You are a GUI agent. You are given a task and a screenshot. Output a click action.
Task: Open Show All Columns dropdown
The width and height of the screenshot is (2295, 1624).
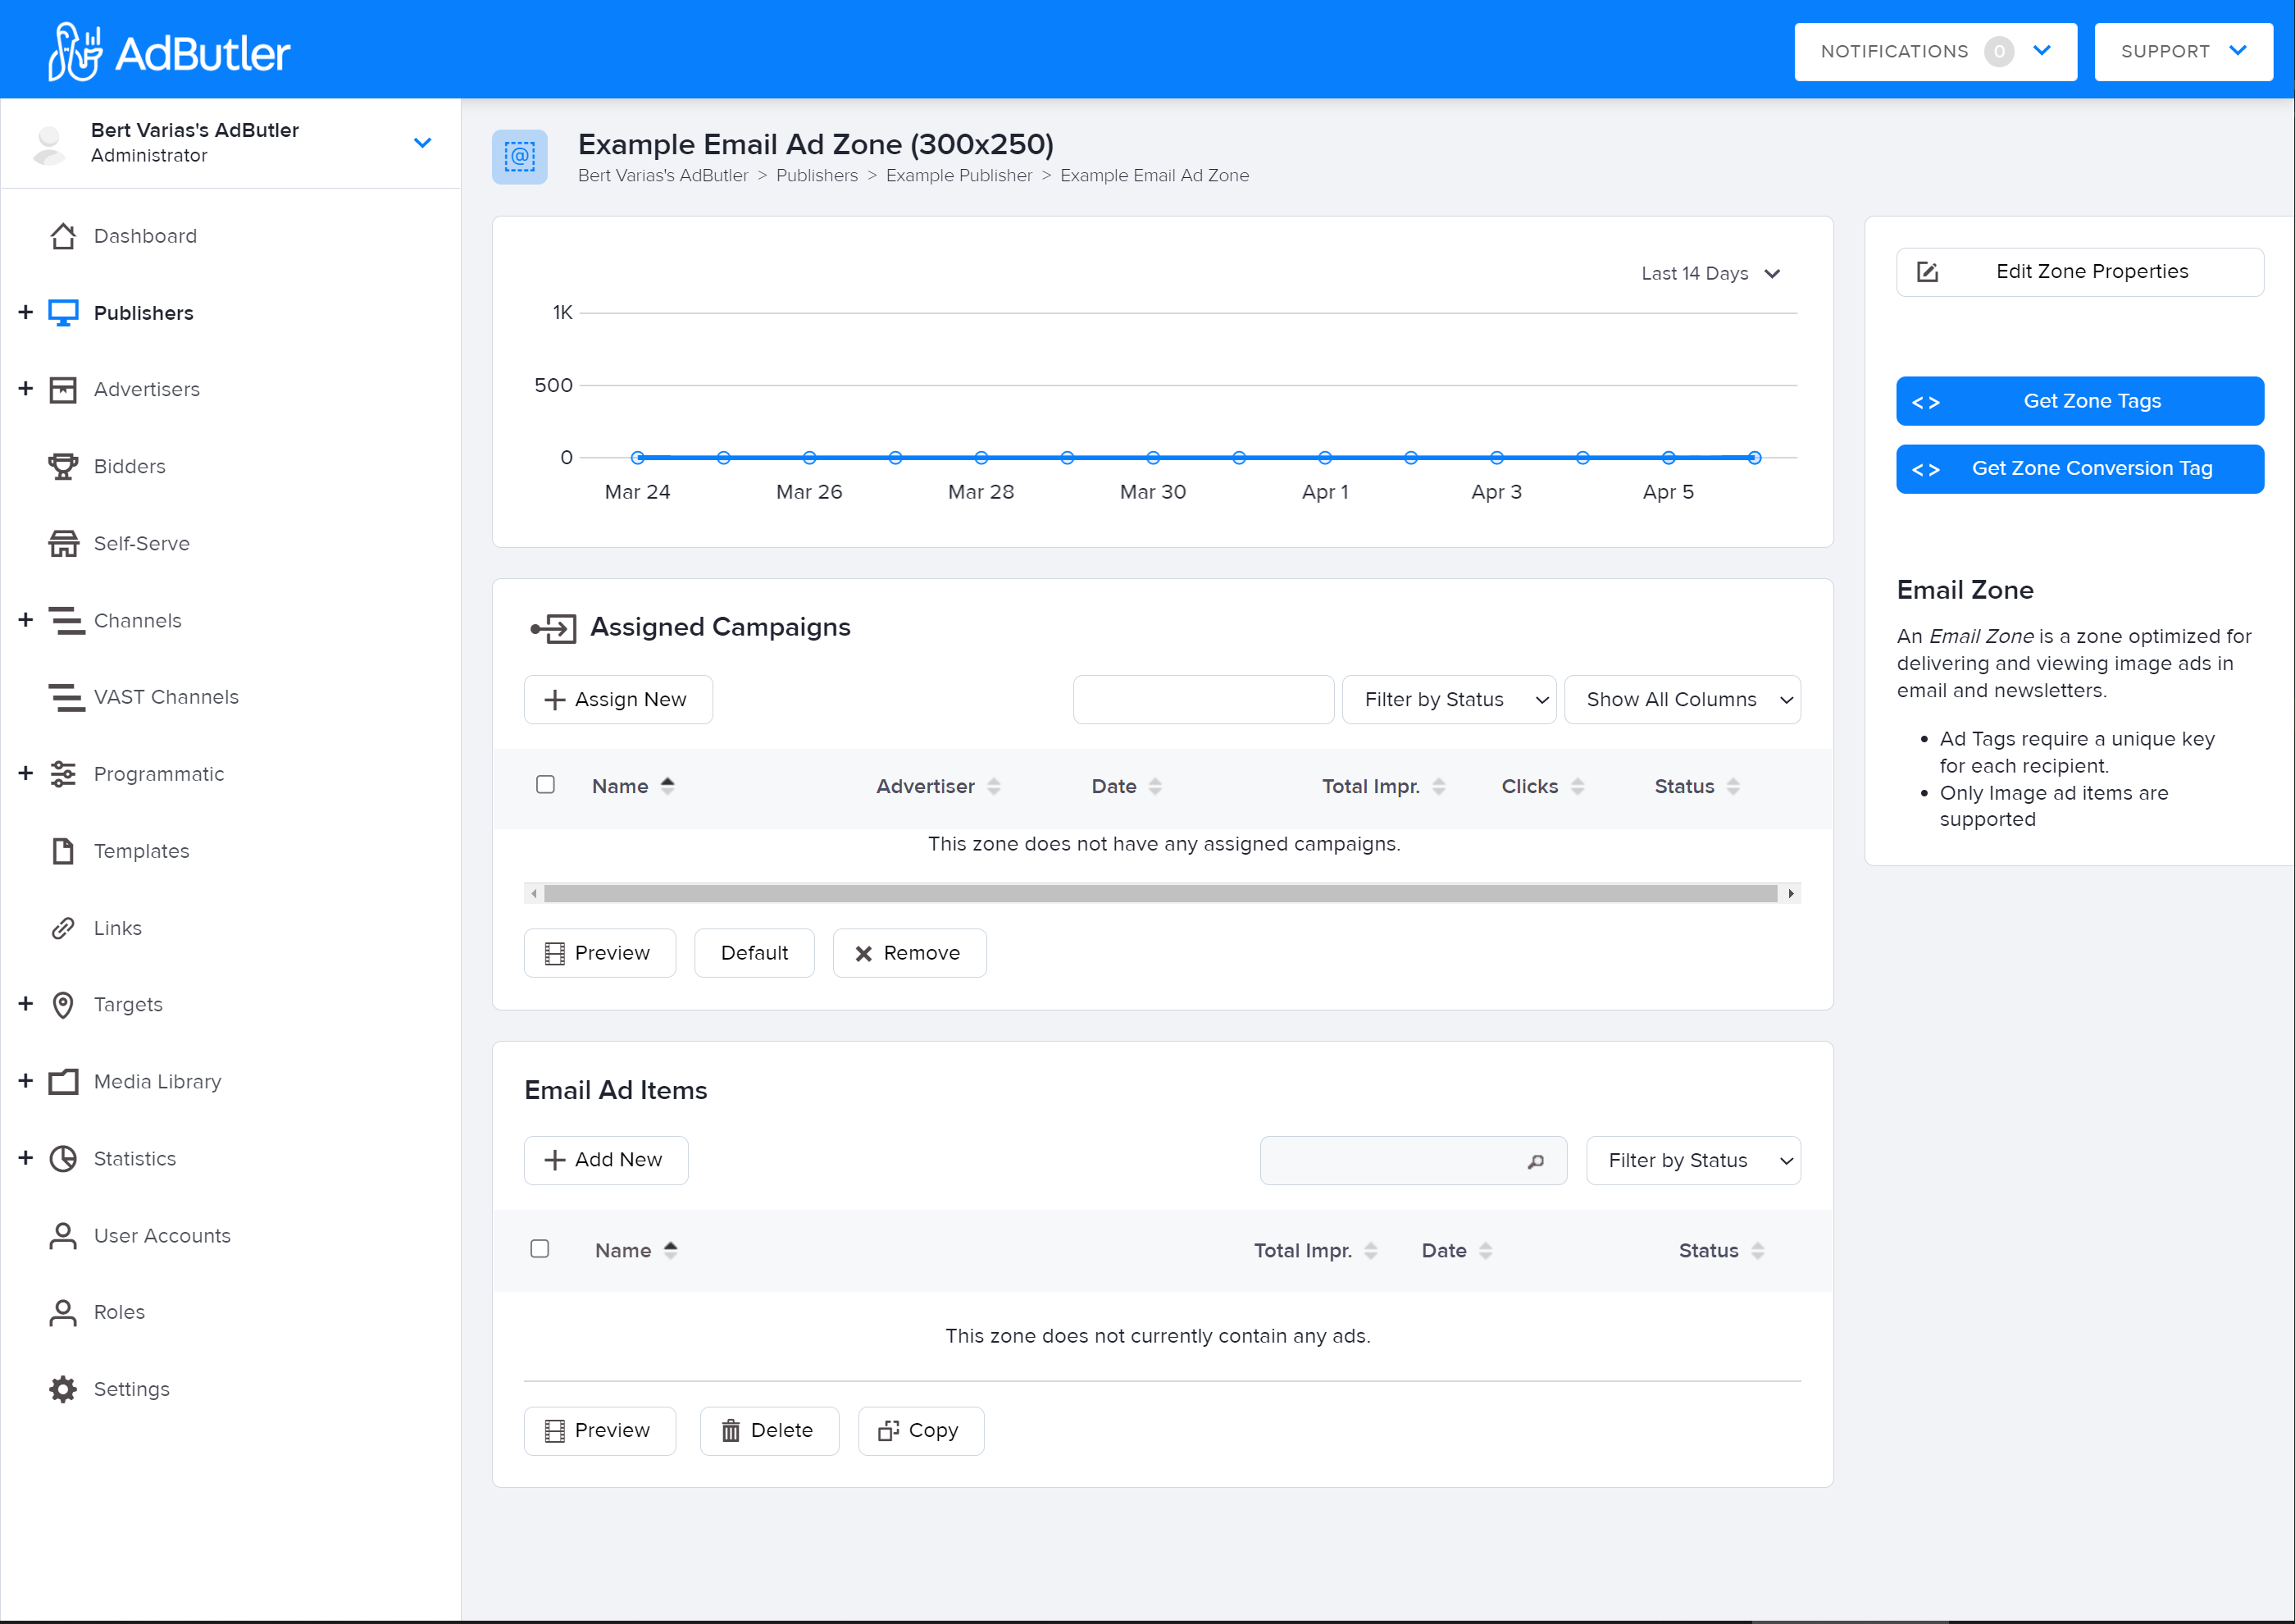point(1683,700)
